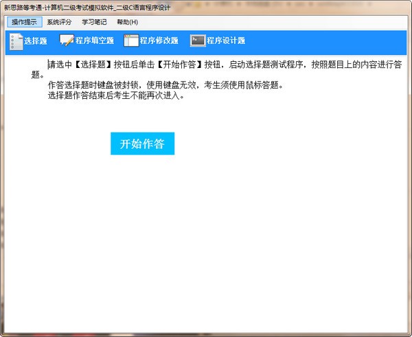Open the 帮助(H) menu
Viewport: 412px width, 337px height.
click(x=128, y=22)
